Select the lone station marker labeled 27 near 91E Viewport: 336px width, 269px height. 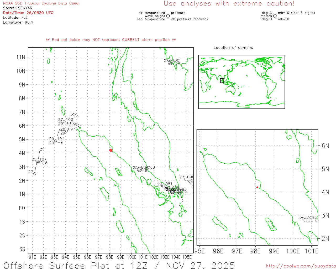35,173
